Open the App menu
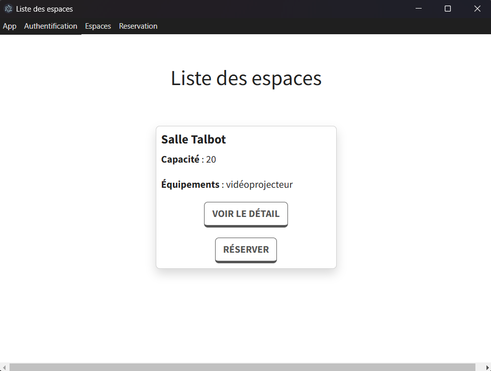Viewport: 491px width, 371px height. click(x=10, y=26)
